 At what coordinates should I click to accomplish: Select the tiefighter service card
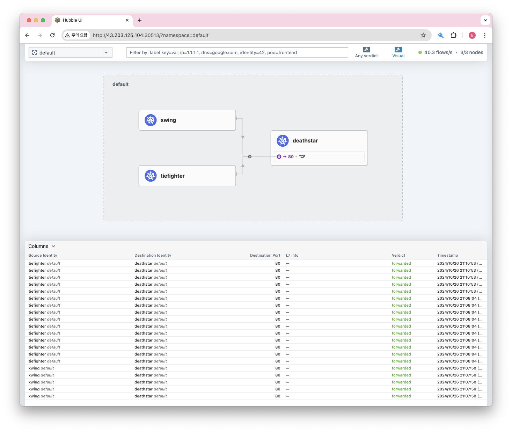click(x=187, y=176)
